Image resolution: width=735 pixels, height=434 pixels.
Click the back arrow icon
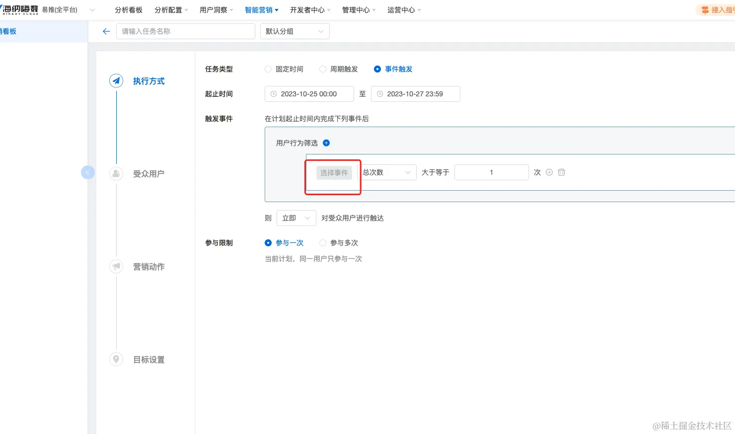[106, 31]
